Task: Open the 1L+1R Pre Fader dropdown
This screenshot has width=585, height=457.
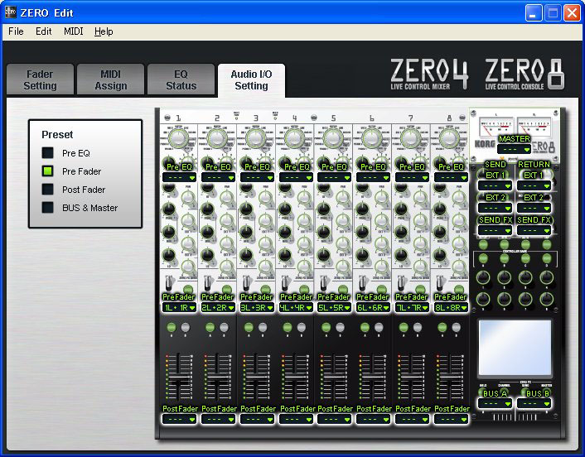Action: click(180, 307)
